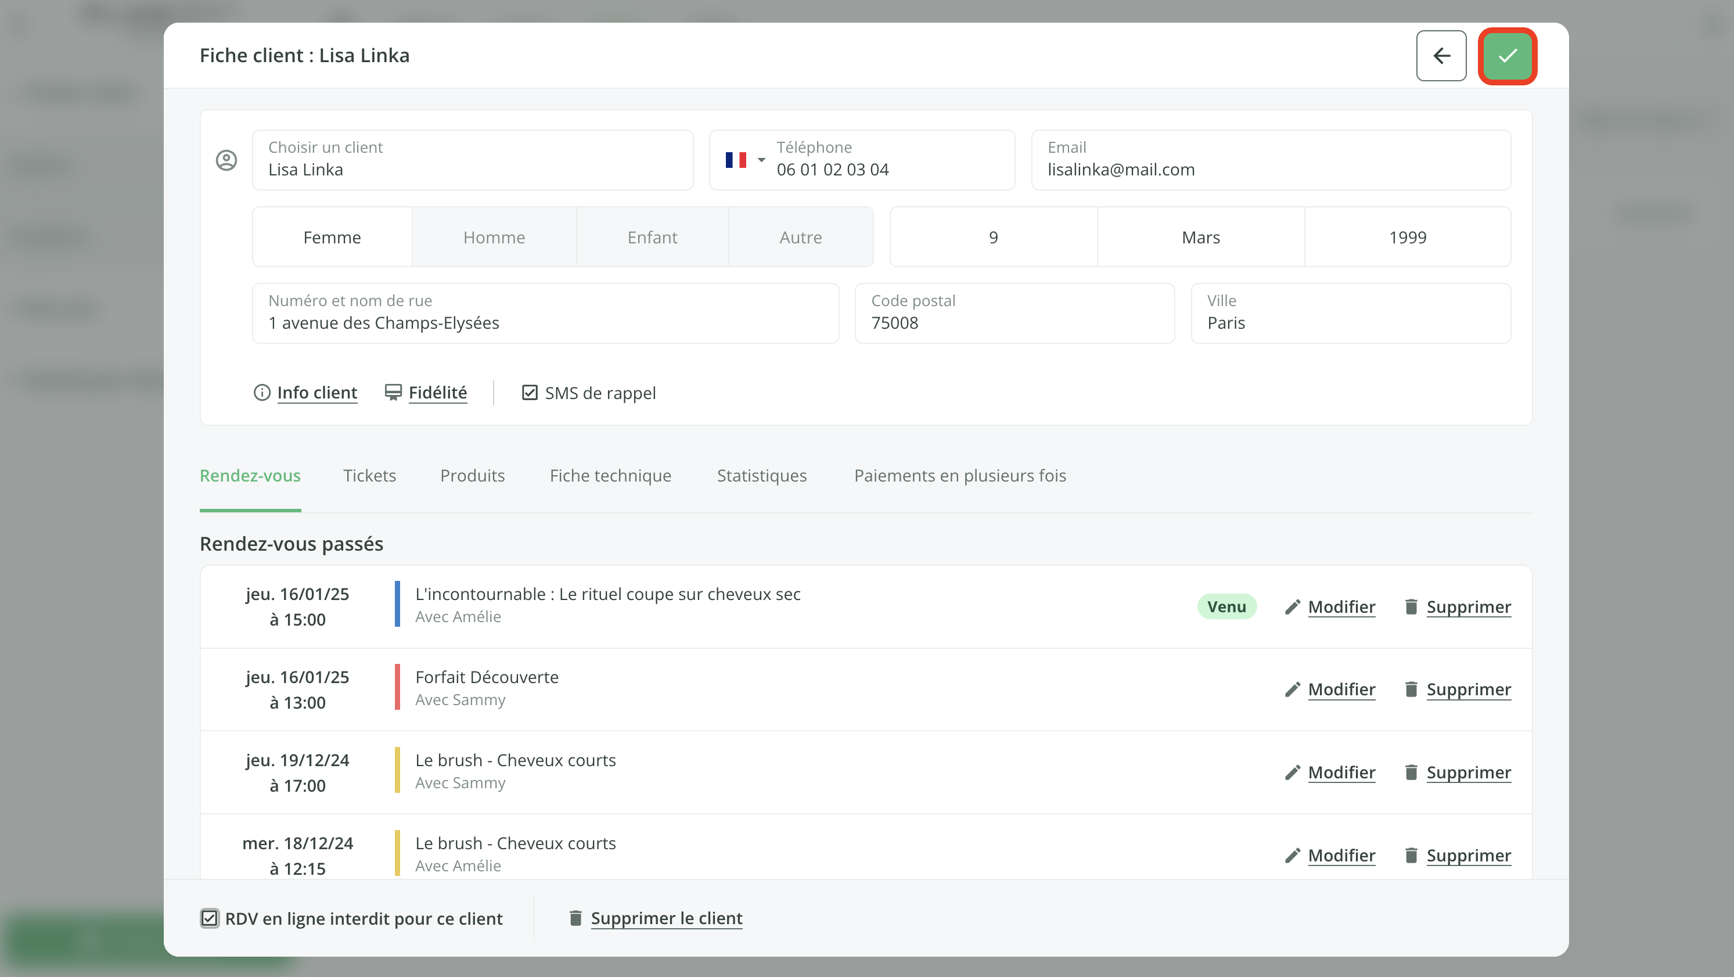Click trash icon next to Supprimer le client
This screenshot has width=1734, height=977.
[x=575, y=918]
